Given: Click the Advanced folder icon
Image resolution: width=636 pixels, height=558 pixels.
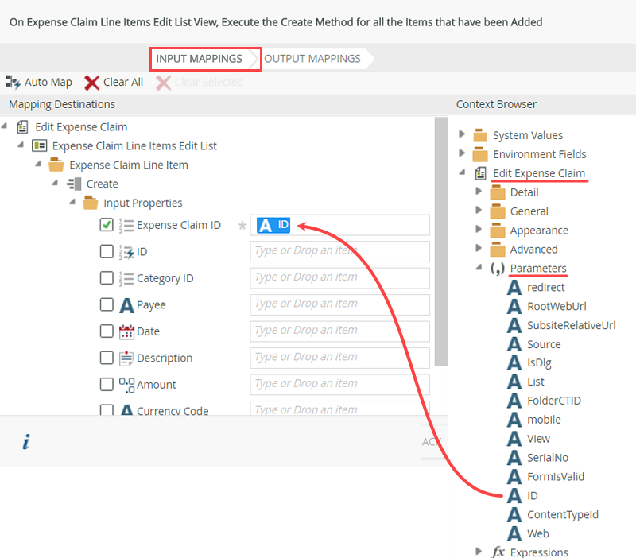Looking at the screenshot, I should point(498,249).
